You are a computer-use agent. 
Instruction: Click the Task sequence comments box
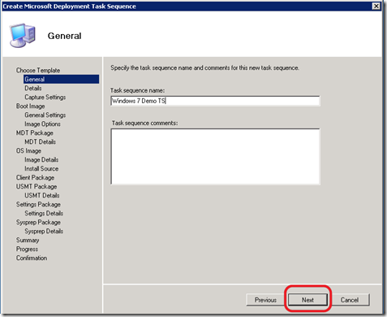point(215,157)
